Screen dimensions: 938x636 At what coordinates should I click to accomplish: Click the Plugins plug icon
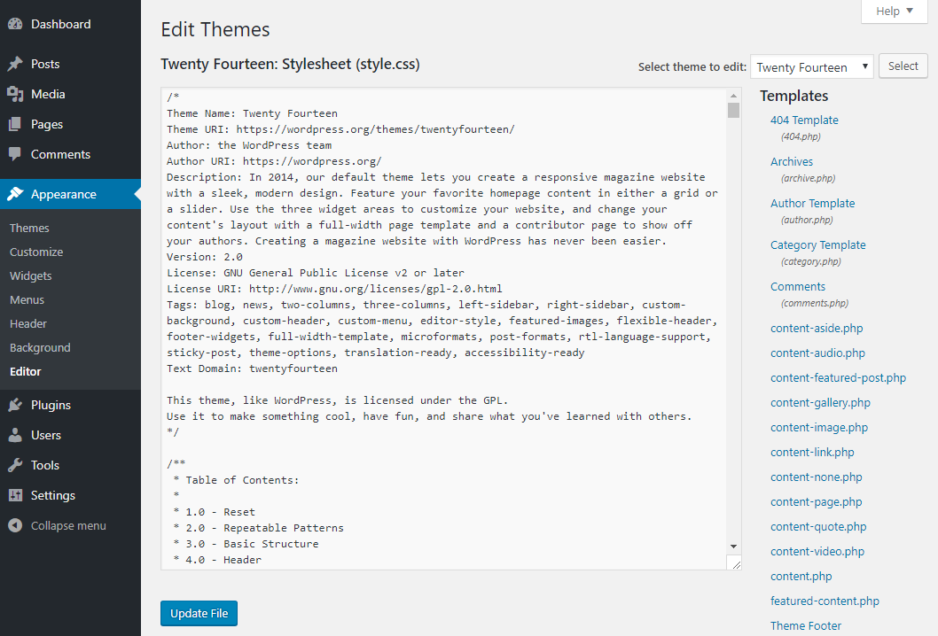coord(15,405)
